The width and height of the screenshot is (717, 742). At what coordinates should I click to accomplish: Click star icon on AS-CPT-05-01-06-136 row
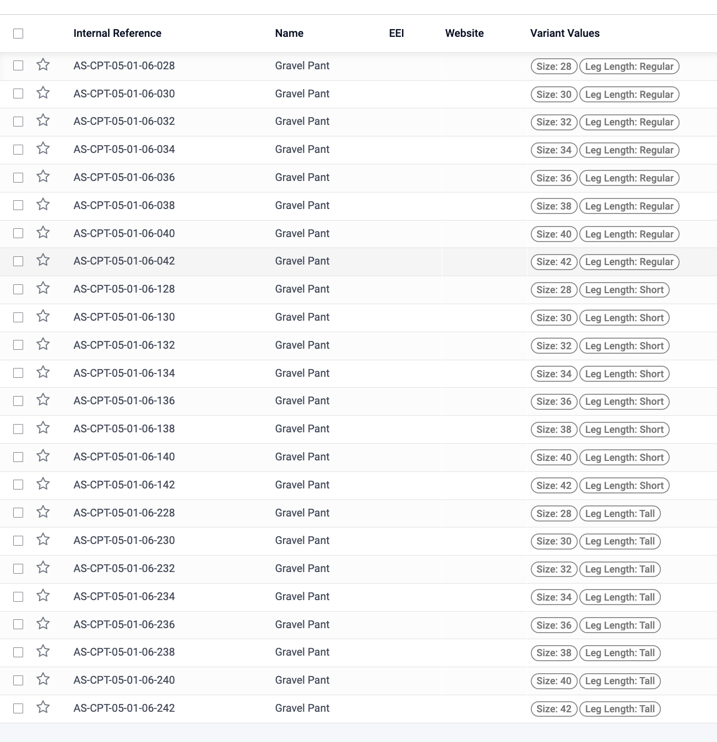[x=43, y=400]
